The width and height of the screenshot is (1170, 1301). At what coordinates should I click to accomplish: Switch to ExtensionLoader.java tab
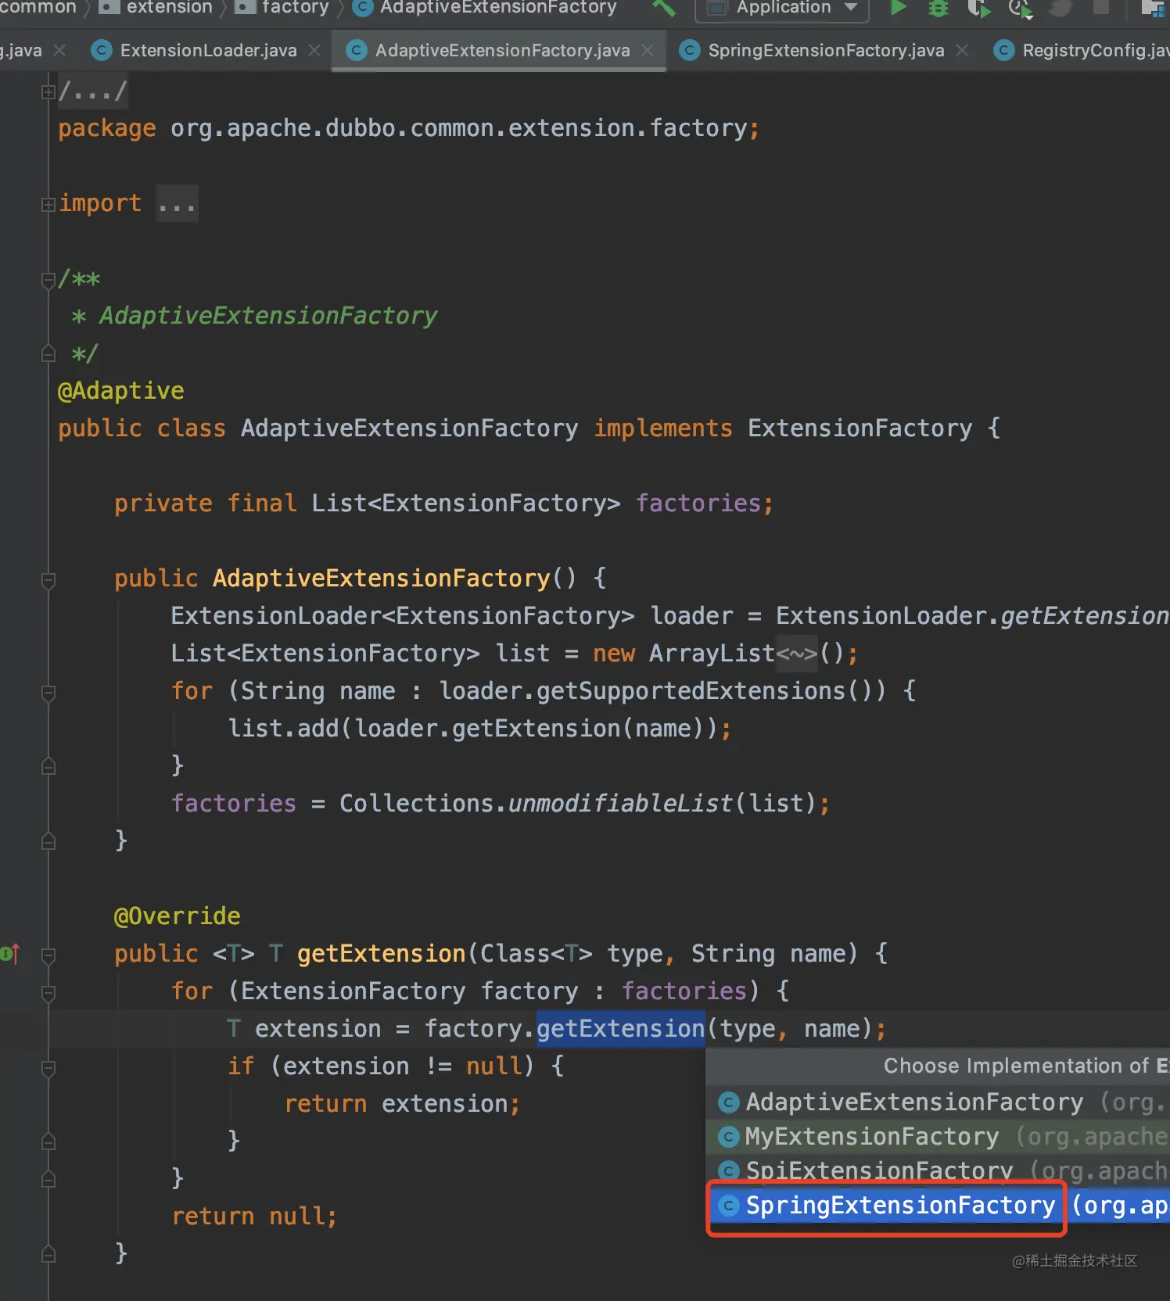[x=208, y=50]
